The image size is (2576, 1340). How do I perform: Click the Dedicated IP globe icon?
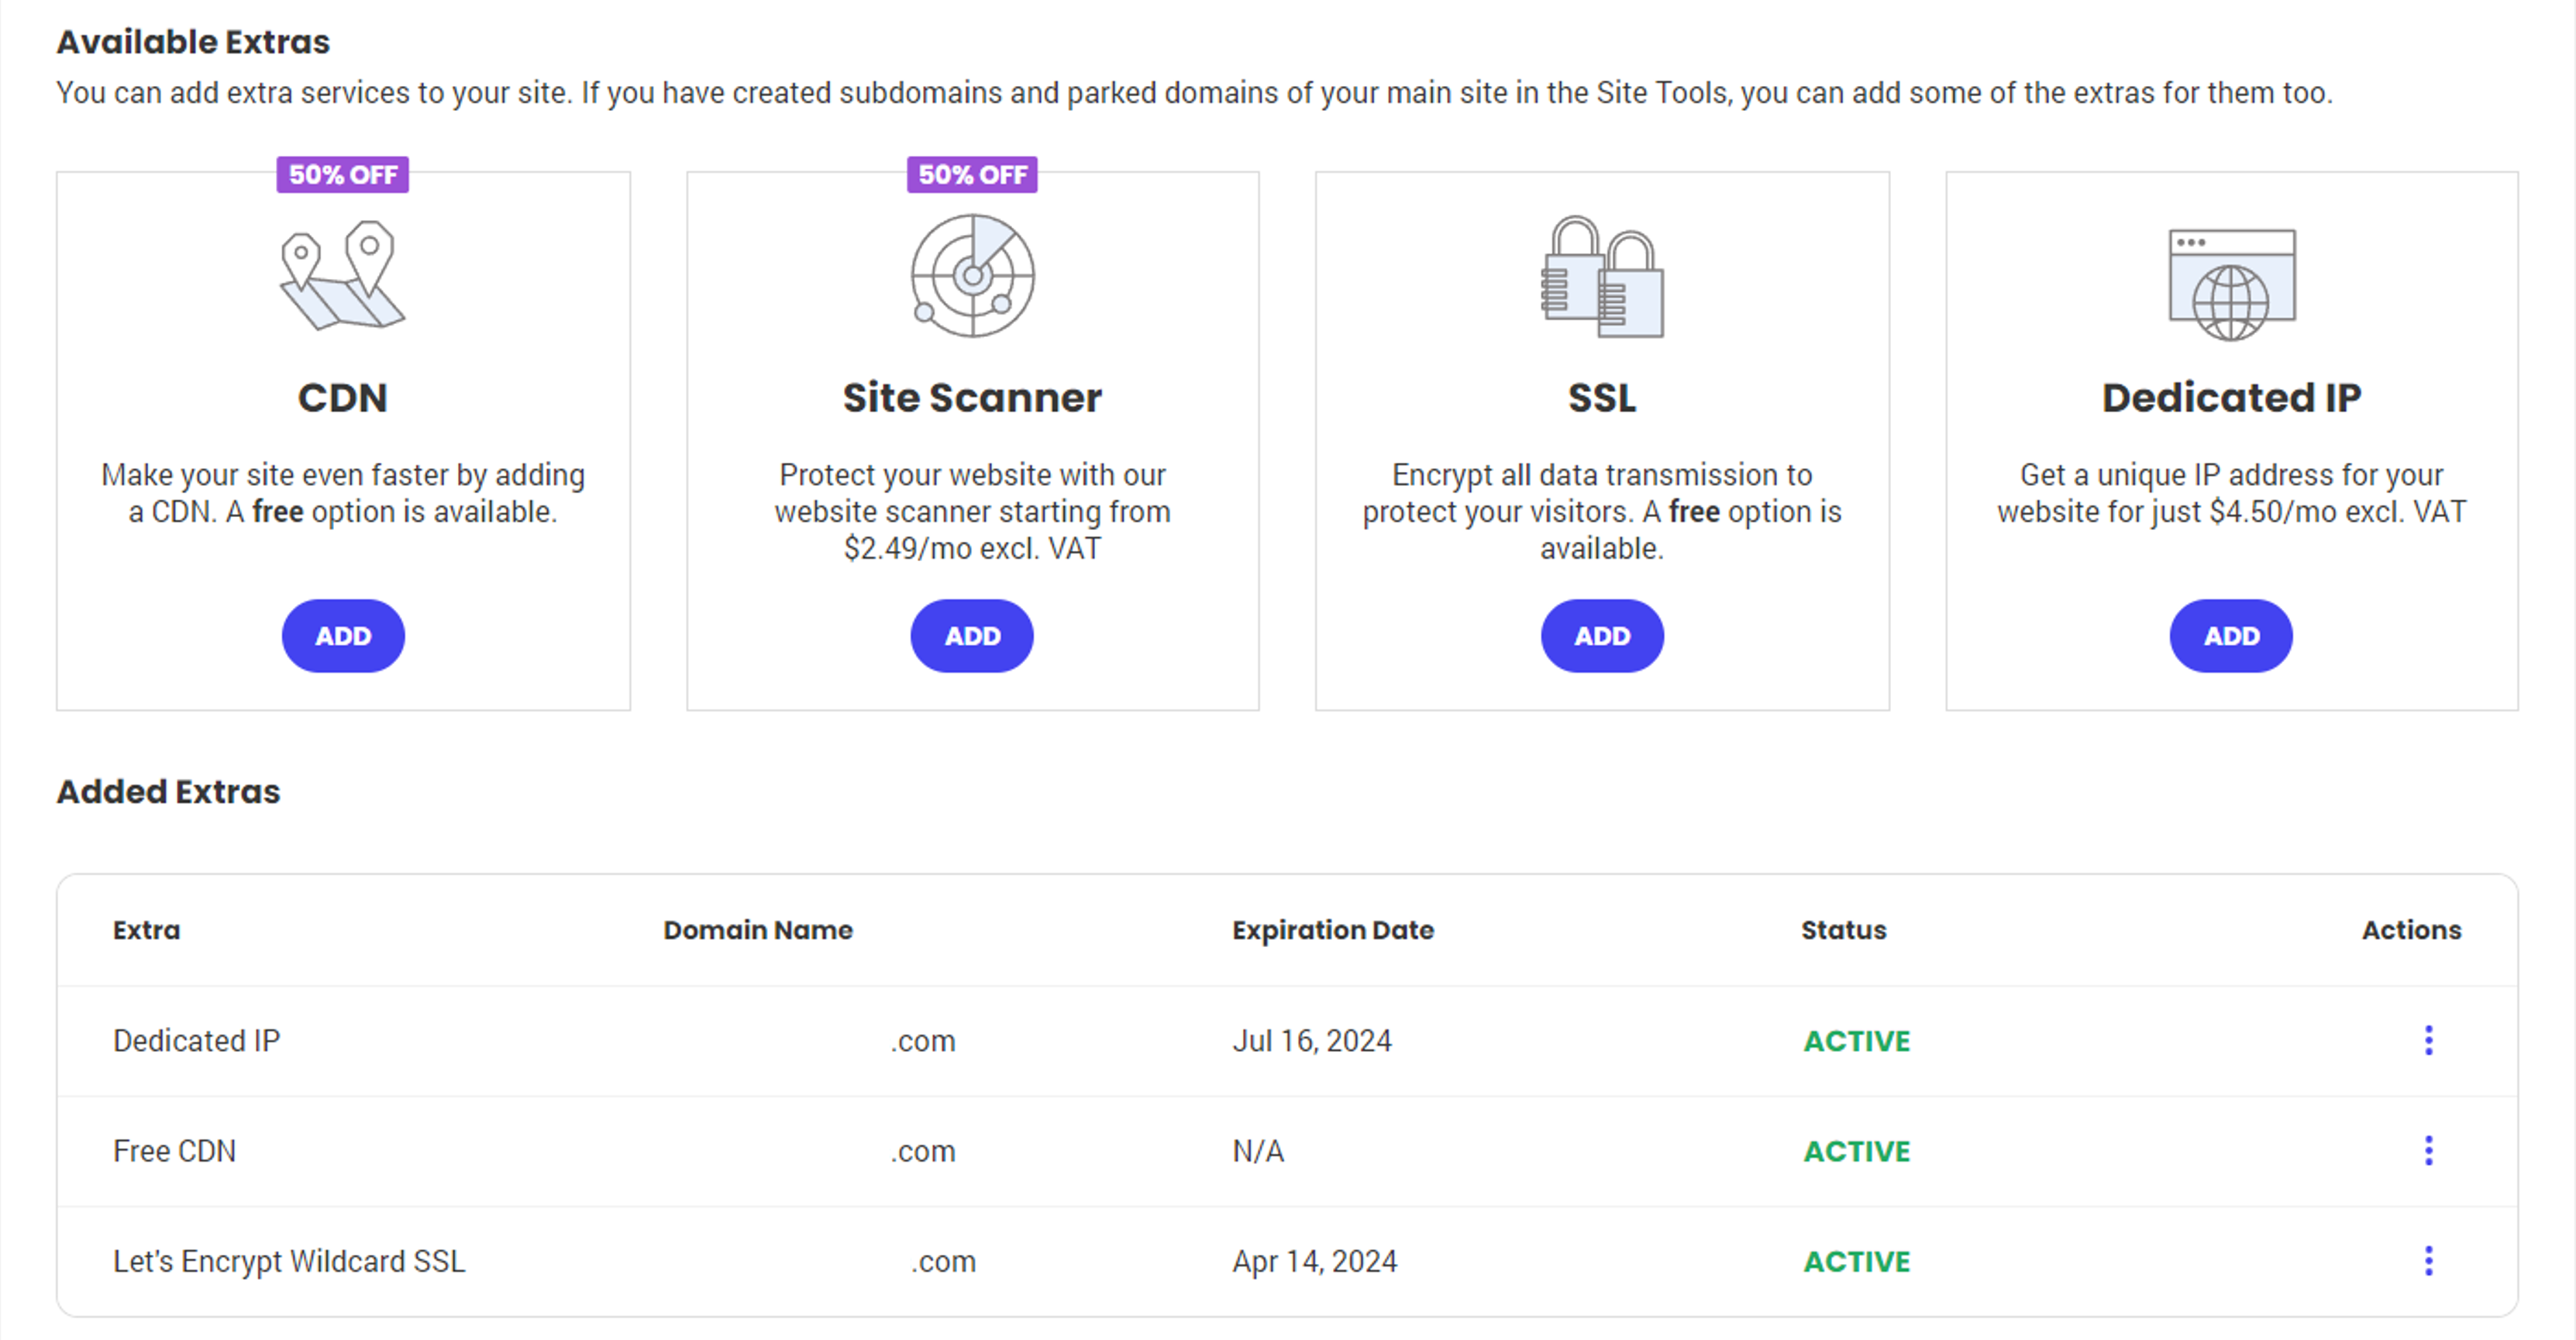click(x=2231, y=285)
